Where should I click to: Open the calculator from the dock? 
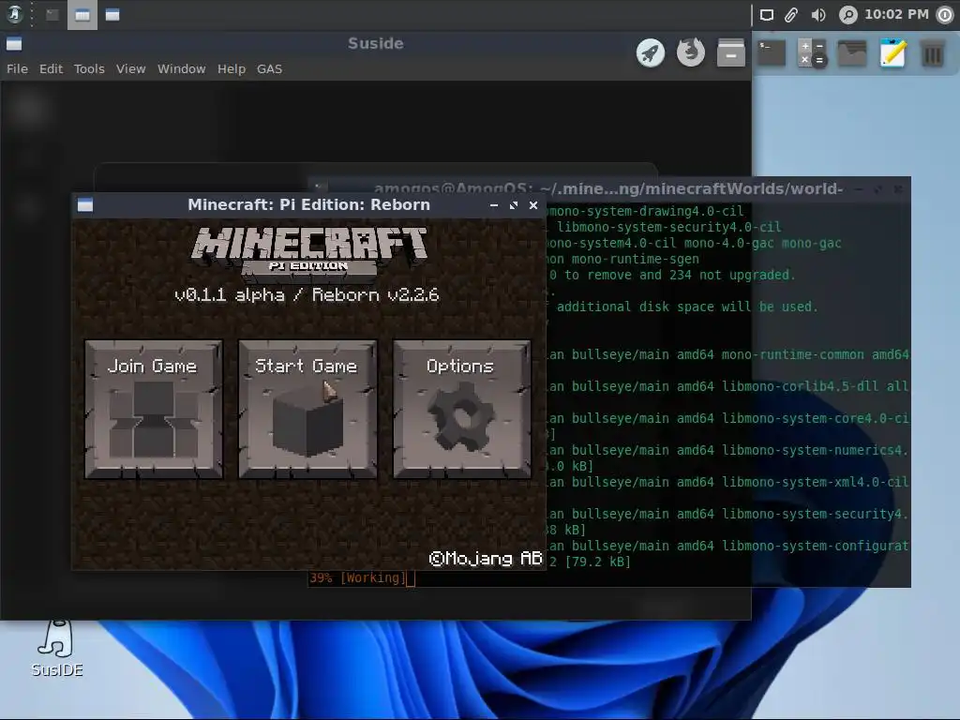click(812, 52)
